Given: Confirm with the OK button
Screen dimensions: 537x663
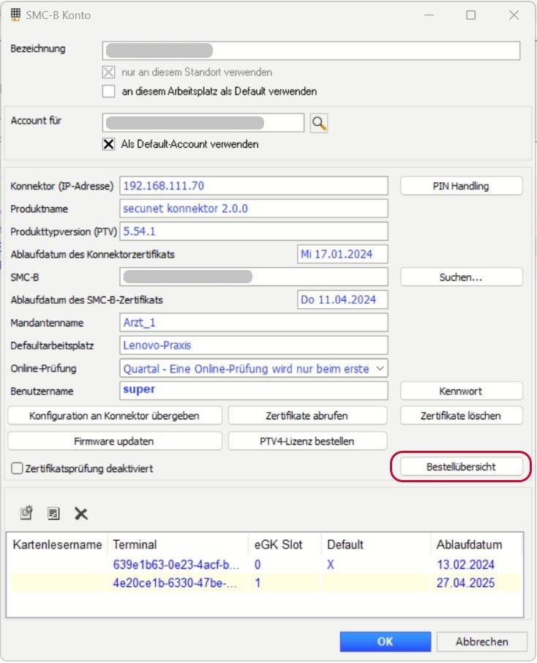Looking at the screenshot, I should 386,642.
